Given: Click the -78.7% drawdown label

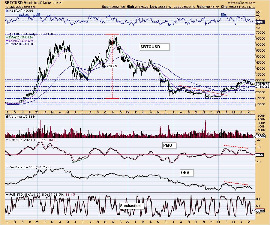Looking at the screenshot, I should [x=112, y=66].
